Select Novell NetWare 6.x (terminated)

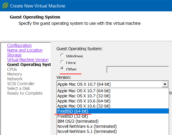tap(113, 126)
